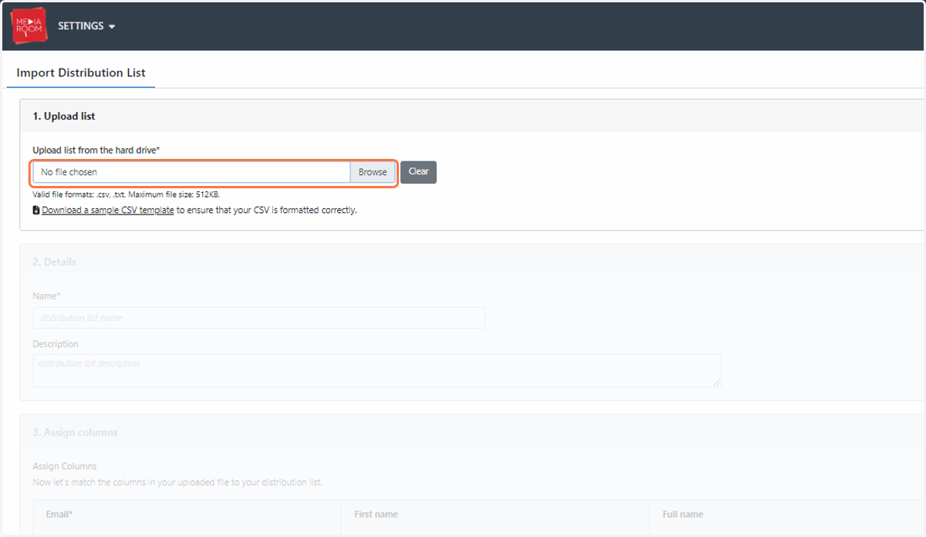
Task: Click the 'Assign Columns' label
Action: point(65,467)
